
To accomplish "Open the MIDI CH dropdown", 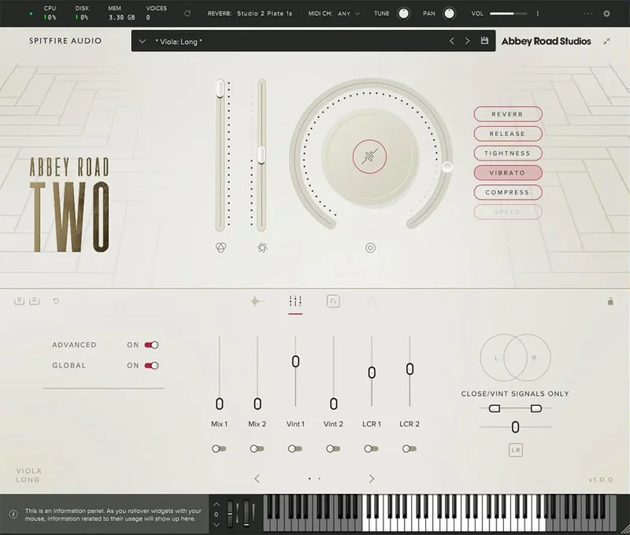I will click(349, 13).
